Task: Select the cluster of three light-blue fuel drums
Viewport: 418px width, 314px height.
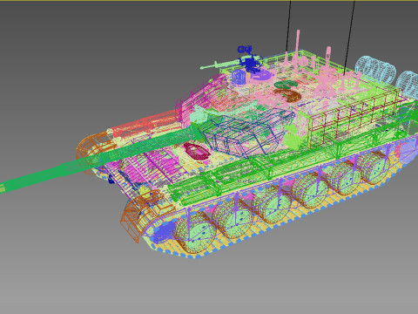Action: (376, 70)
